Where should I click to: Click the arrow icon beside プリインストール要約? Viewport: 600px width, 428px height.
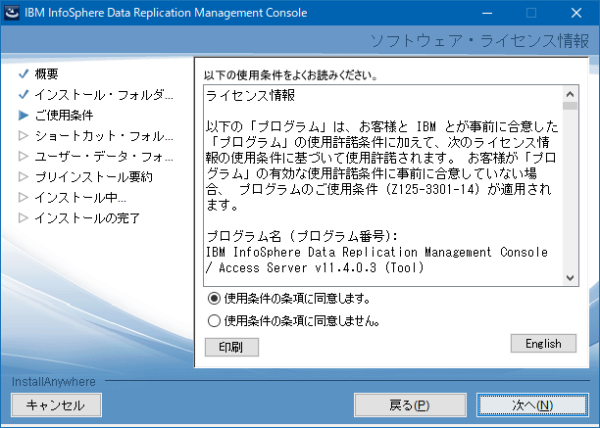pos(24,176)
